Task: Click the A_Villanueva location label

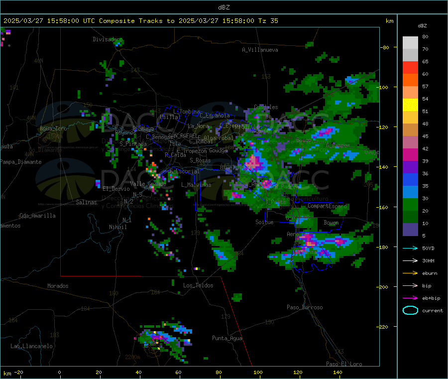Action: 260,50
